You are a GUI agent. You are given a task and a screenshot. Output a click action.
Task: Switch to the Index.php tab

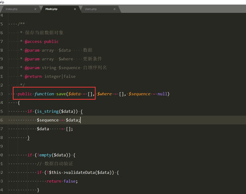coord(11,9)
